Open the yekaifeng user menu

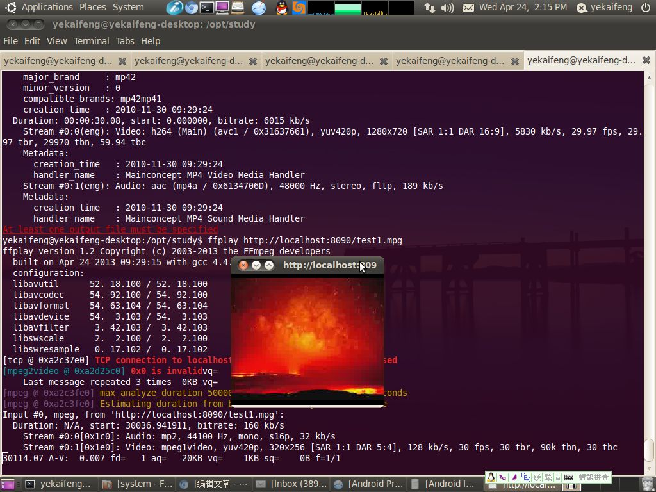605,7
